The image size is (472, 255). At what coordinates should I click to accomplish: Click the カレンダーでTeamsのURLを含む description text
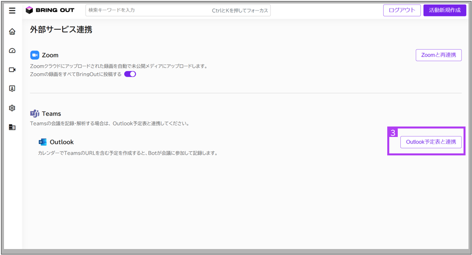[128, 153]
